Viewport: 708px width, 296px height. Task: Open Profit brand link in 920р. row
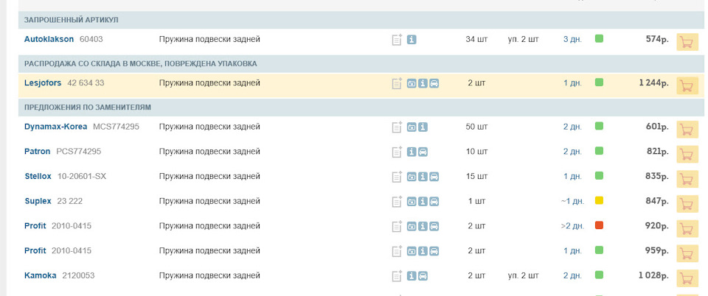coord(35,226)
